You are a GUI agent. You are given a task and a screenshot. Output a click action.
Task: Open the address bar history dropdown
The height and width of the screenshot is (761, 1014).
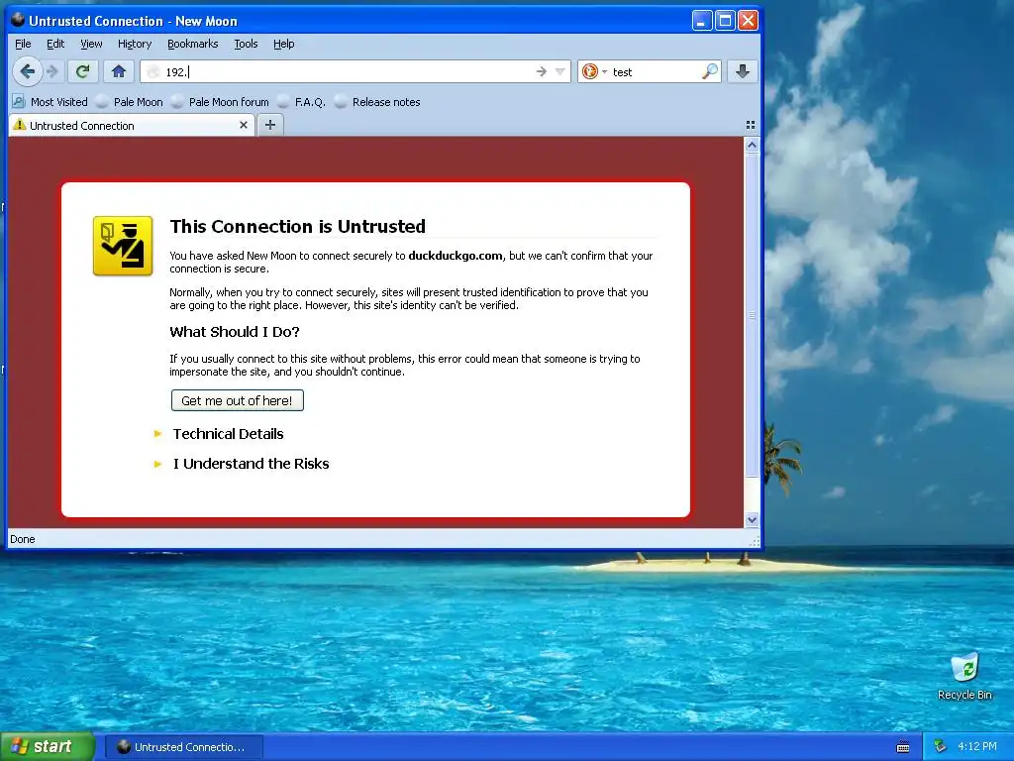pos(560,71)
